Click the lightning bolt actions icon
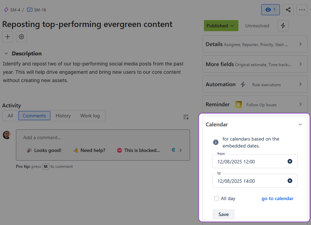The width and height of the screenshot is (311, 225). (283, 26)
